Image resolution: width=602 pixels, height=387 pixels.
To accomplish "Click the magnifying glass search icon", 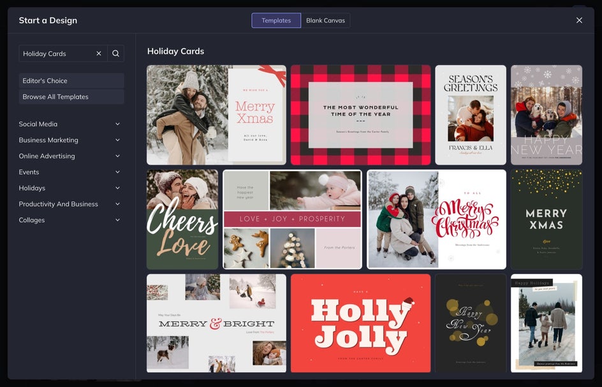I will tap(115, 54).
